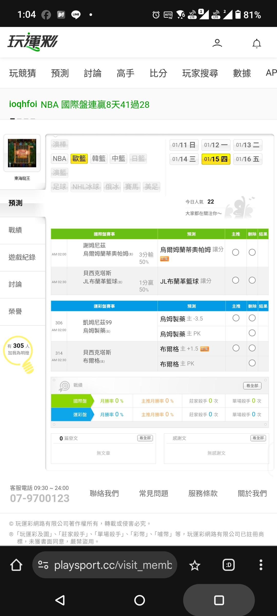Screen dimensions: 277x616
Task: Tap the notification bell icon
Action: click(256, 43)
